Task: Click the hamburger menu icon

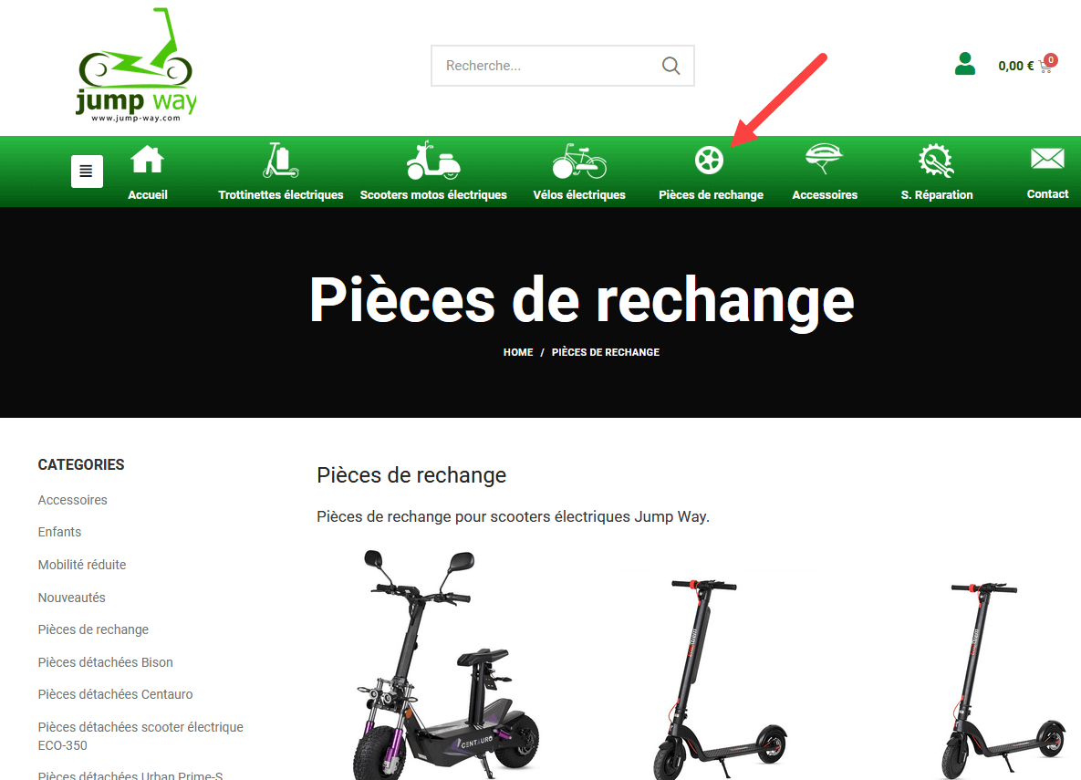Action: (x=87, y=171)
